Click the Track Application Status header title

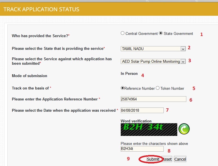coord(41,9)
